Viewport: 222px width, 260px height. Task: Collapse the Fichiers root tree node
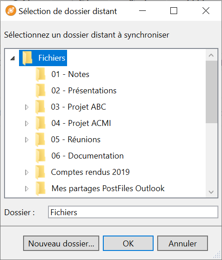(x=13, y=58)
